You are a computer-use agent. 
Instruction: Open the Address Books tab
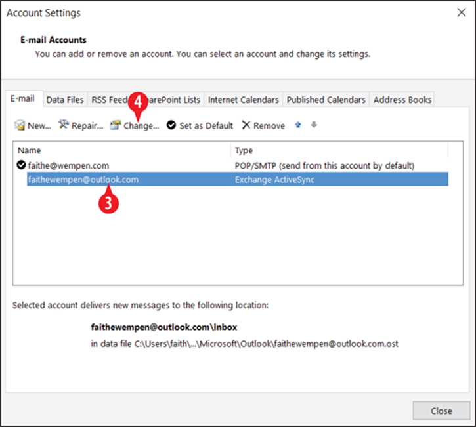[402, 100]
